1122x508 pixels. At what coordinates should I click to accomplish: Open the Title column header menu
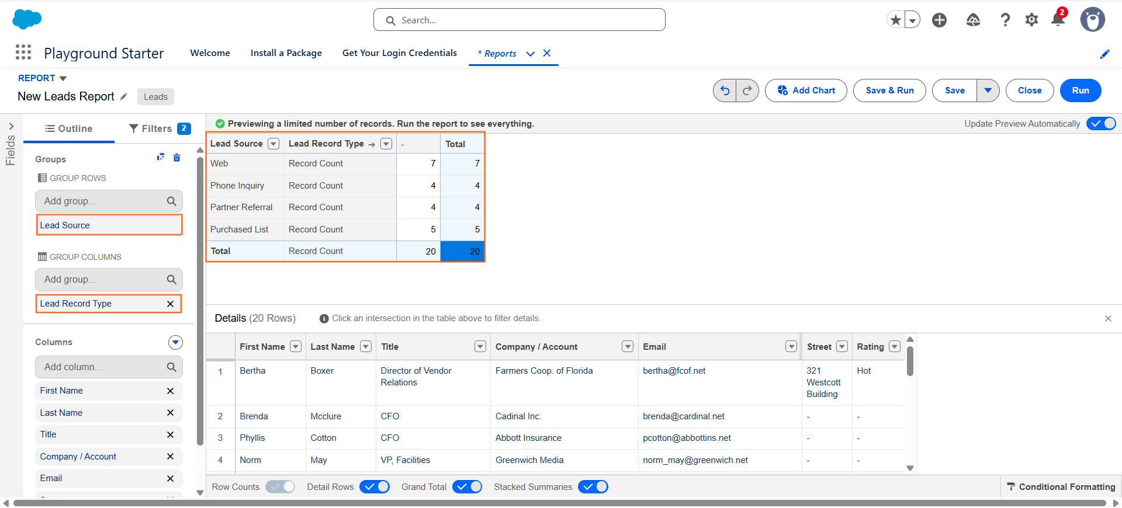point(480,347)
